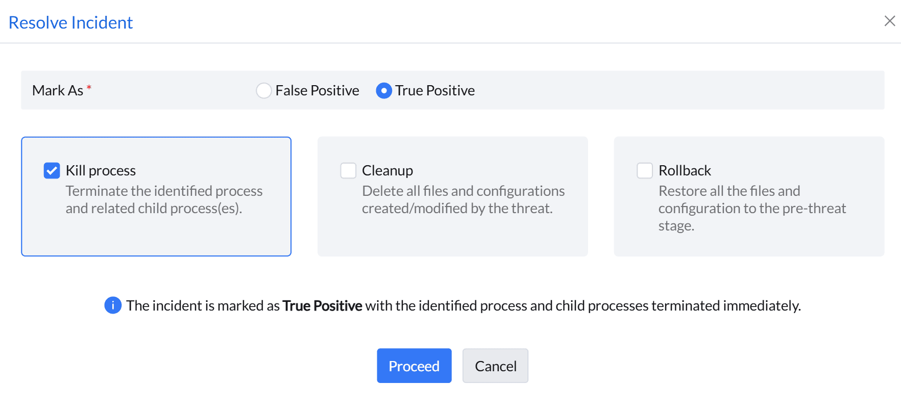The width and height of the screenshot is (901, 410).
Task: Enable the Cleanup checkbox
Action: 348,170
